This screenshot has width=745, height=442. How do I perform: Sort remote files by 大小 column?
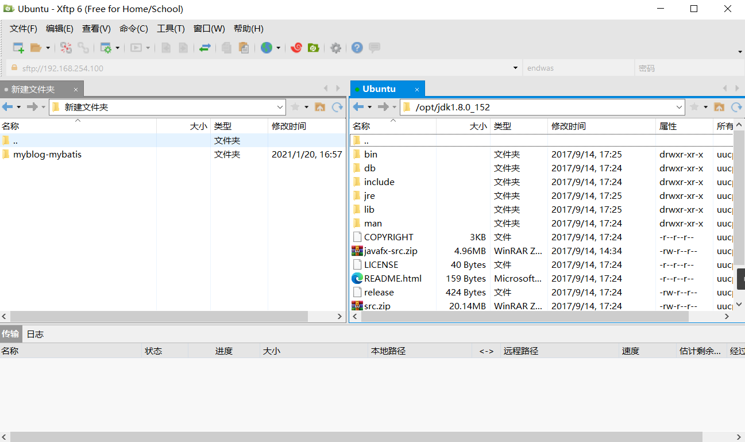463,126
